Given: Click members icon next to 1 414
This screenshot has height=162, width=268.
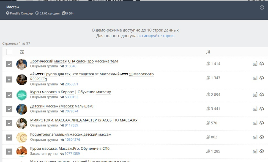Looking at the screenshot, I should 208,64.
